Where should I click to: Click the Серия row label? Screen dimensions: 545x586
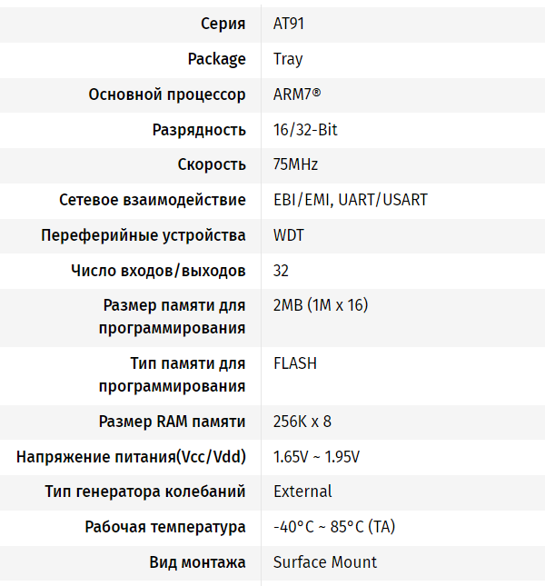click(x=223, y=24)
